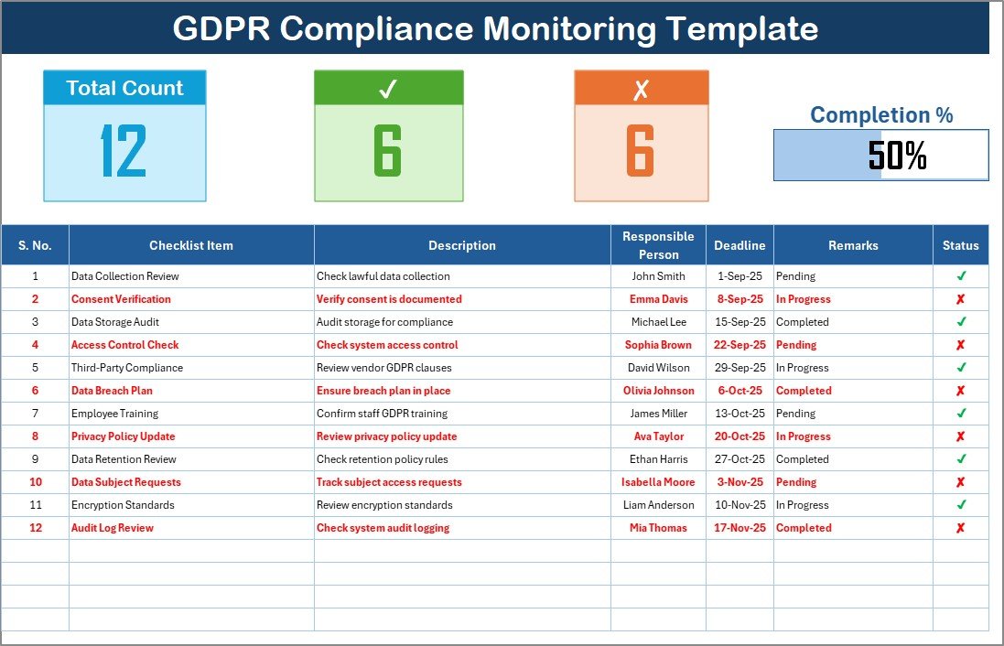Click the green check status for Data Storage Audit
Viewport: 1004px width, 646px height.
pyautogui.click(x=961, y=322)
